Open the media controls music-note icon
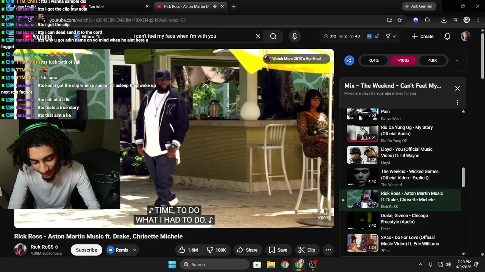The image size is (485, 272). [455, 20]
